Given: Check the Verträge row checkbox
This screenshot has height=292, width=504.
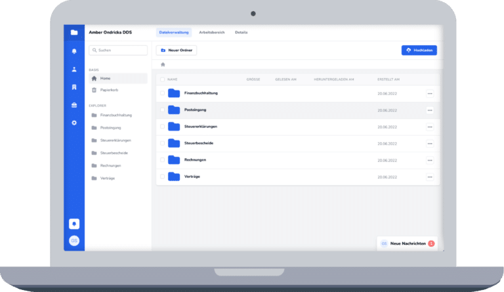Looking at the screenshot, I should tap(162, 177).
